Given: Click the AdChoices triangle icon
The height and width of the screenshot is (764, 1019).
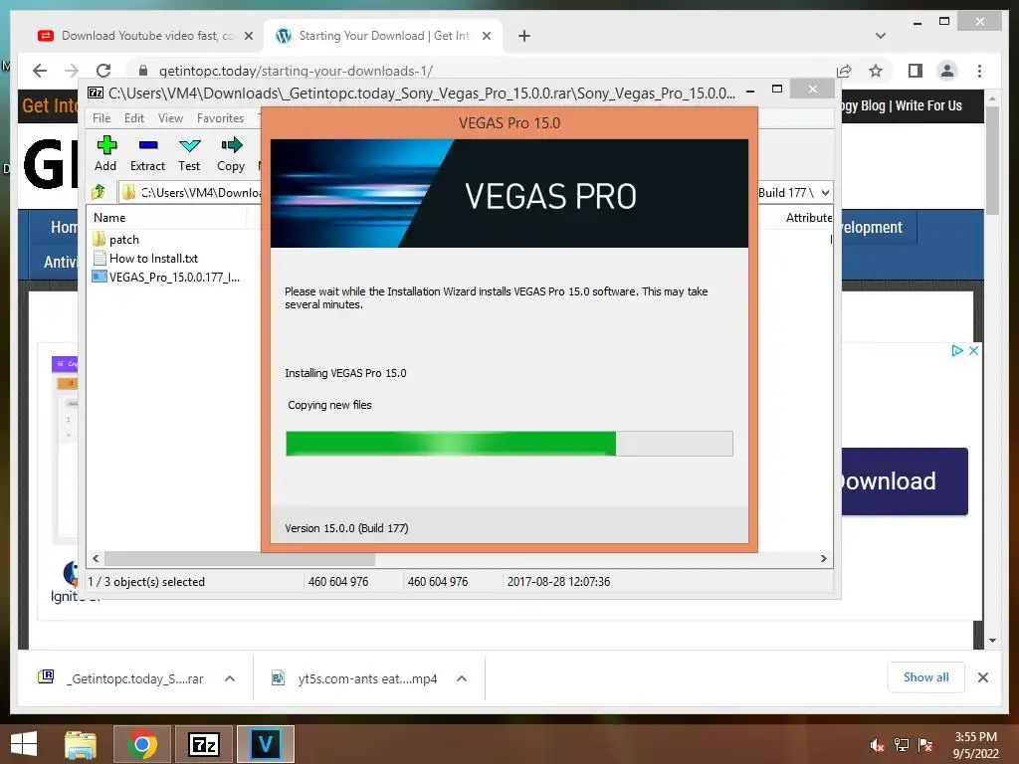Looking at the screenshot, I should click(956, 351).
